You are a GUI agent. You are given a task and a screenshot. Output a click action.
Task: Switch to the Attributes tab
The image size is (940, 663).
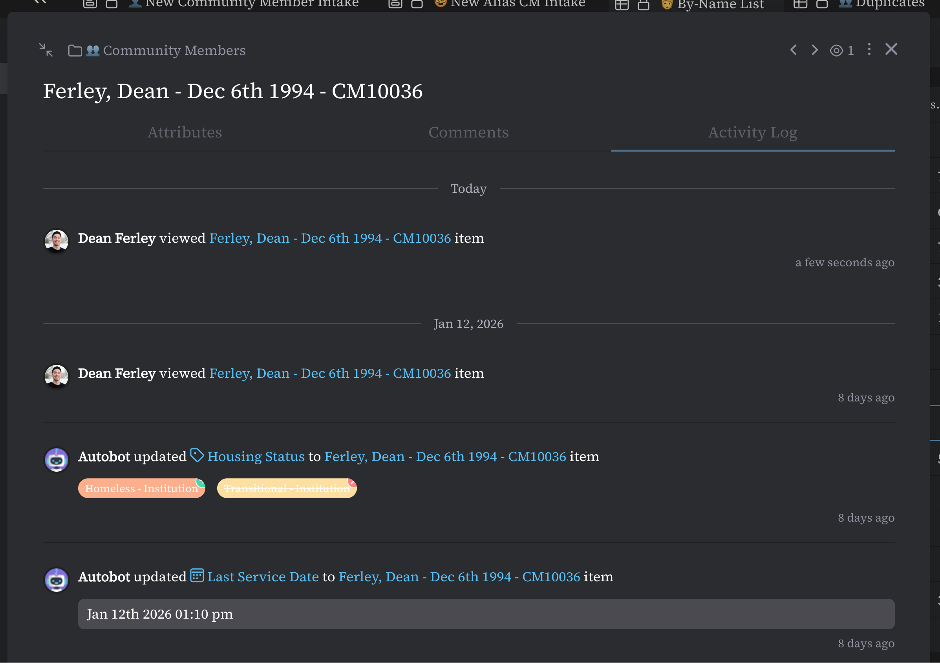[185, 132]
